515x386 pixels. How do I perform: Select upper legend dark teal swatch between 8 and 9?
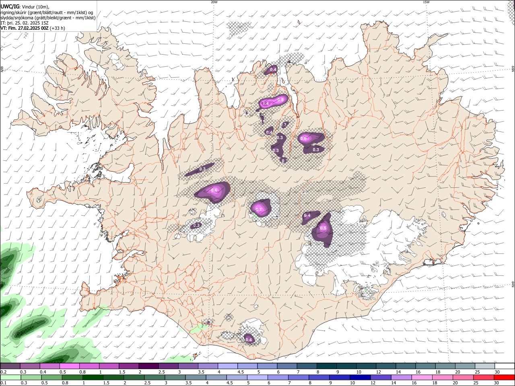[x=327, y=366]
